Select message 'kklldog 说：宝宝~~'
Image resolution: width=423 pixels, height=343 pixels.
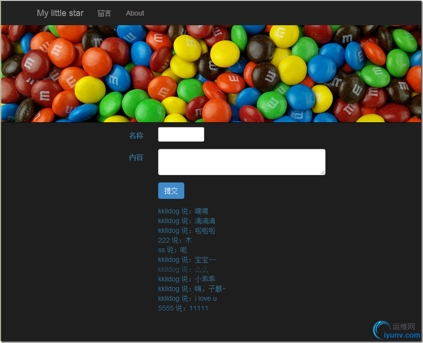coord(187,260)
